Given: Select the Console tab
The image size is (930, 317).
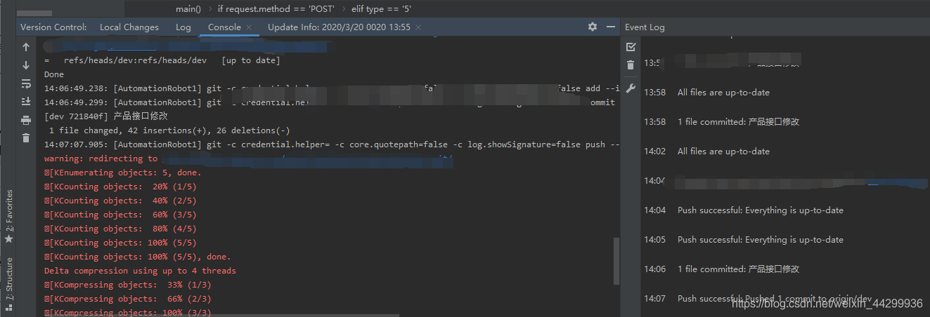Looking at the screenshot, I should 224,27.
